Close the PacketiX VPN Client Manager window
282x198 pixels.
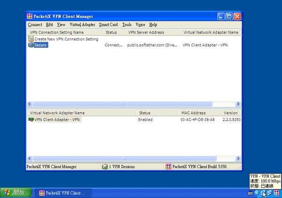click(237, 16)
